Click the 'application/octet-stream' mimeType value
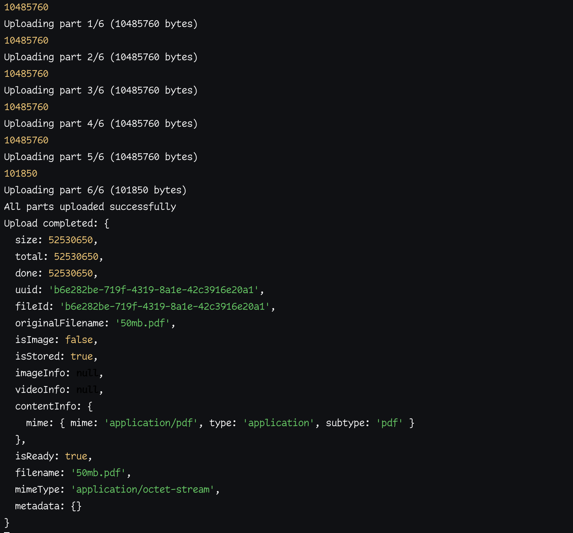The width and height of the screenshot is (573, 533). pyautogui.click(x=143, y=489)
